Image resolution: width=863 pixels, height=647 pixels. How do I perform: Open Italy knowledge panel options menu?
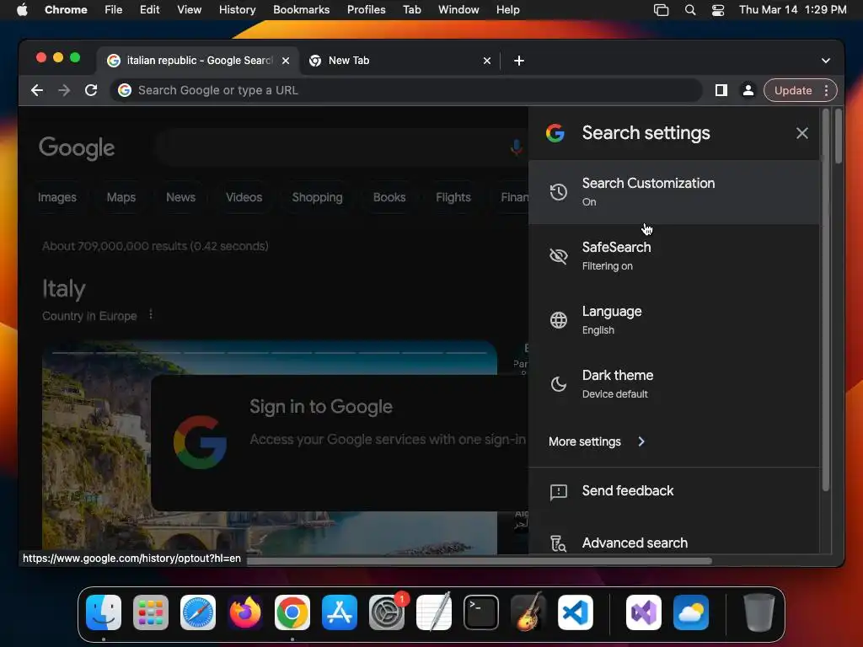coord(151,315)
